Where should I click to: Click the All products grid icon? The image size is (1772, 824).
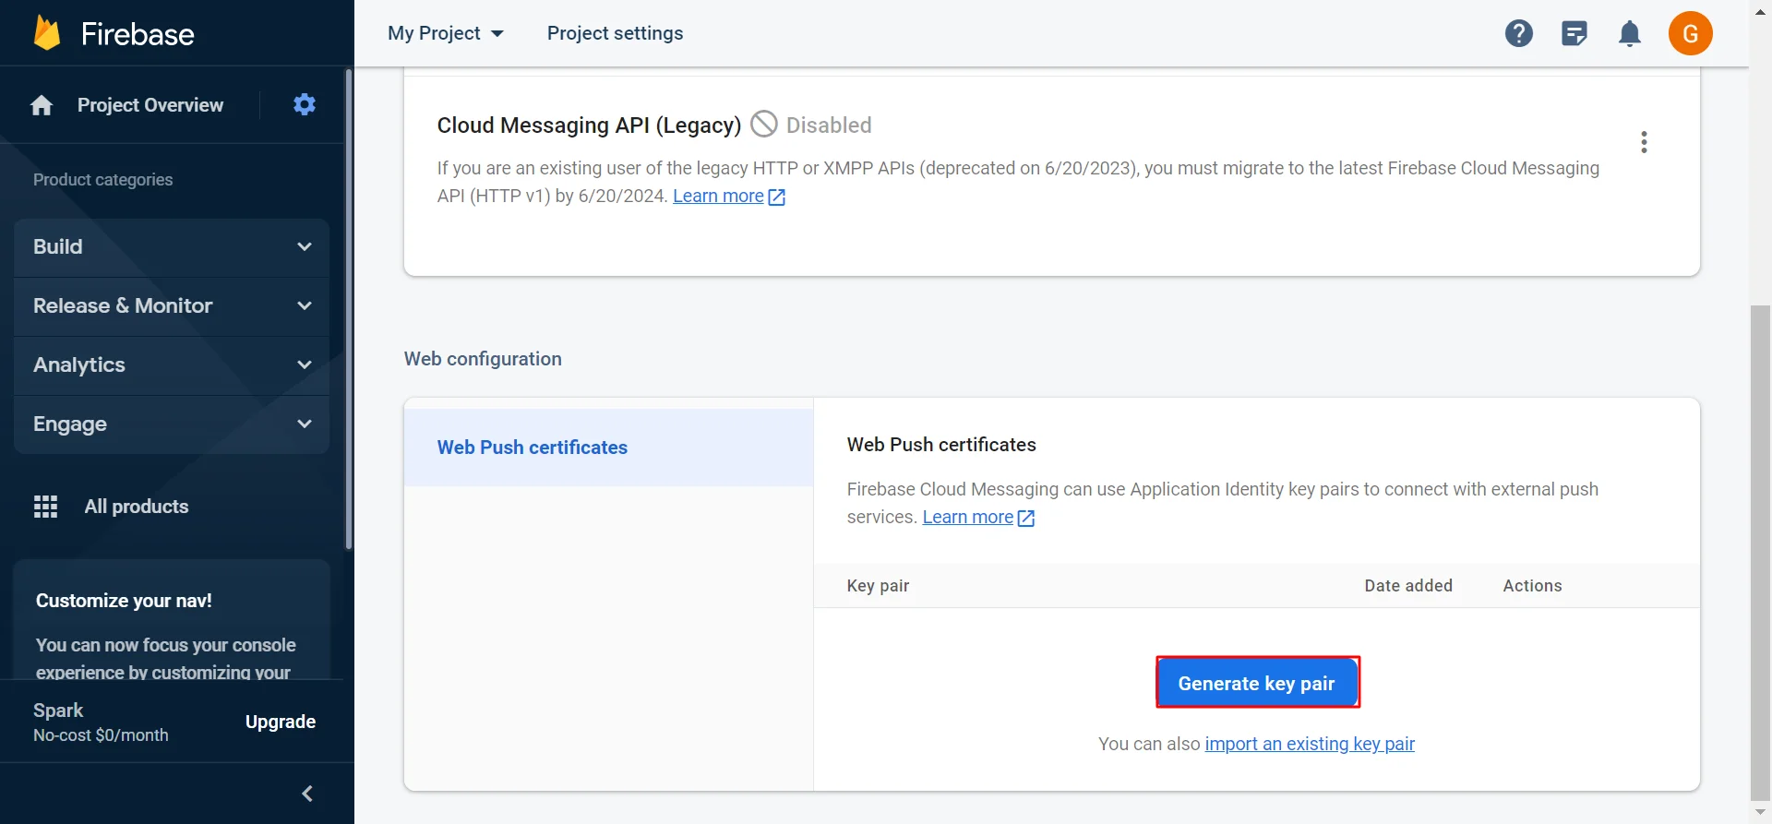45,507
